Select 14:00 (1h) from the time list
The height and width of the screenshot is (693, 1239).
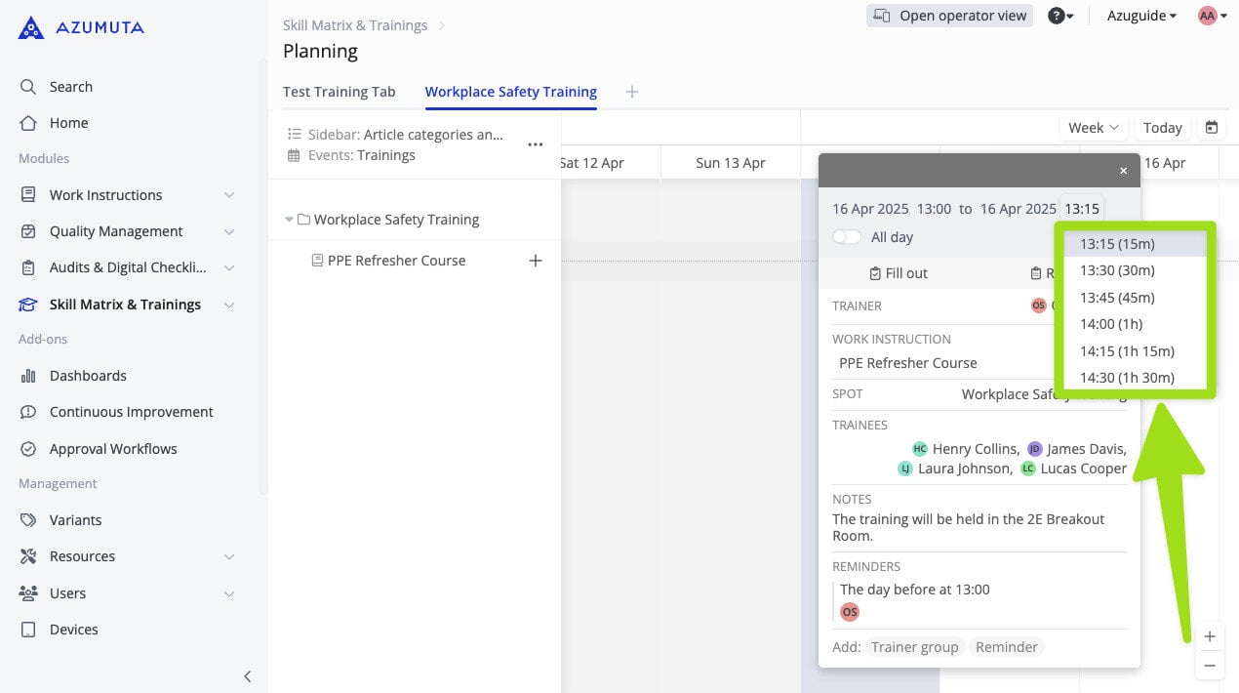[x=1111, y=323]
